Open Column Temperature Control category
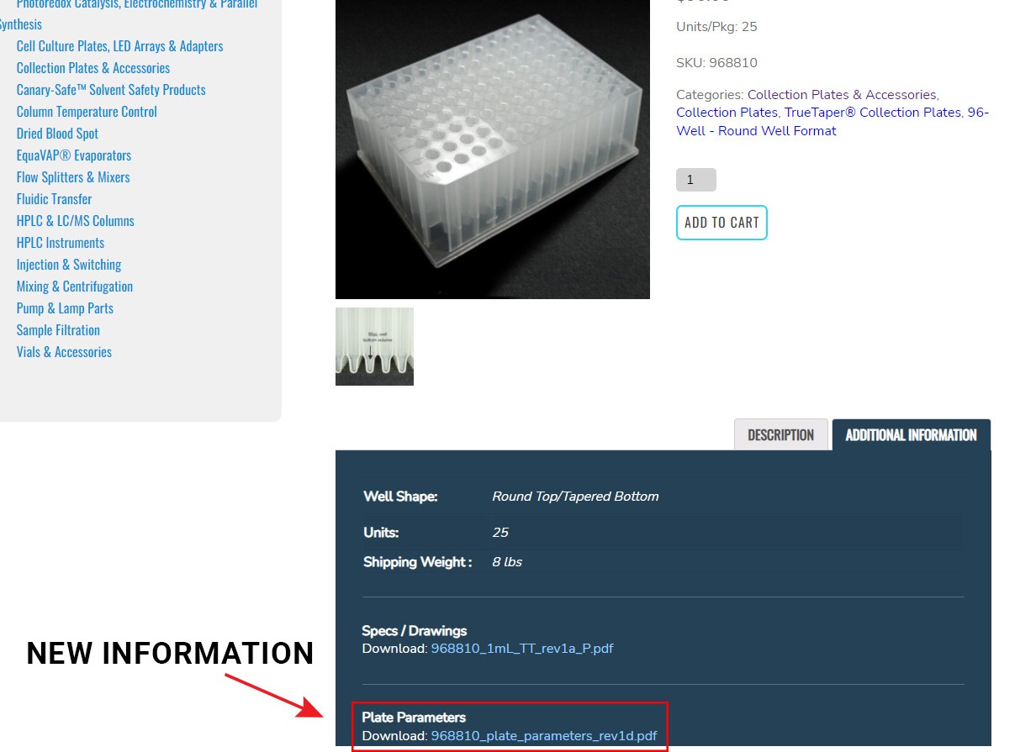The height and width of the screenshot is (752, 1036). point(87,112)
